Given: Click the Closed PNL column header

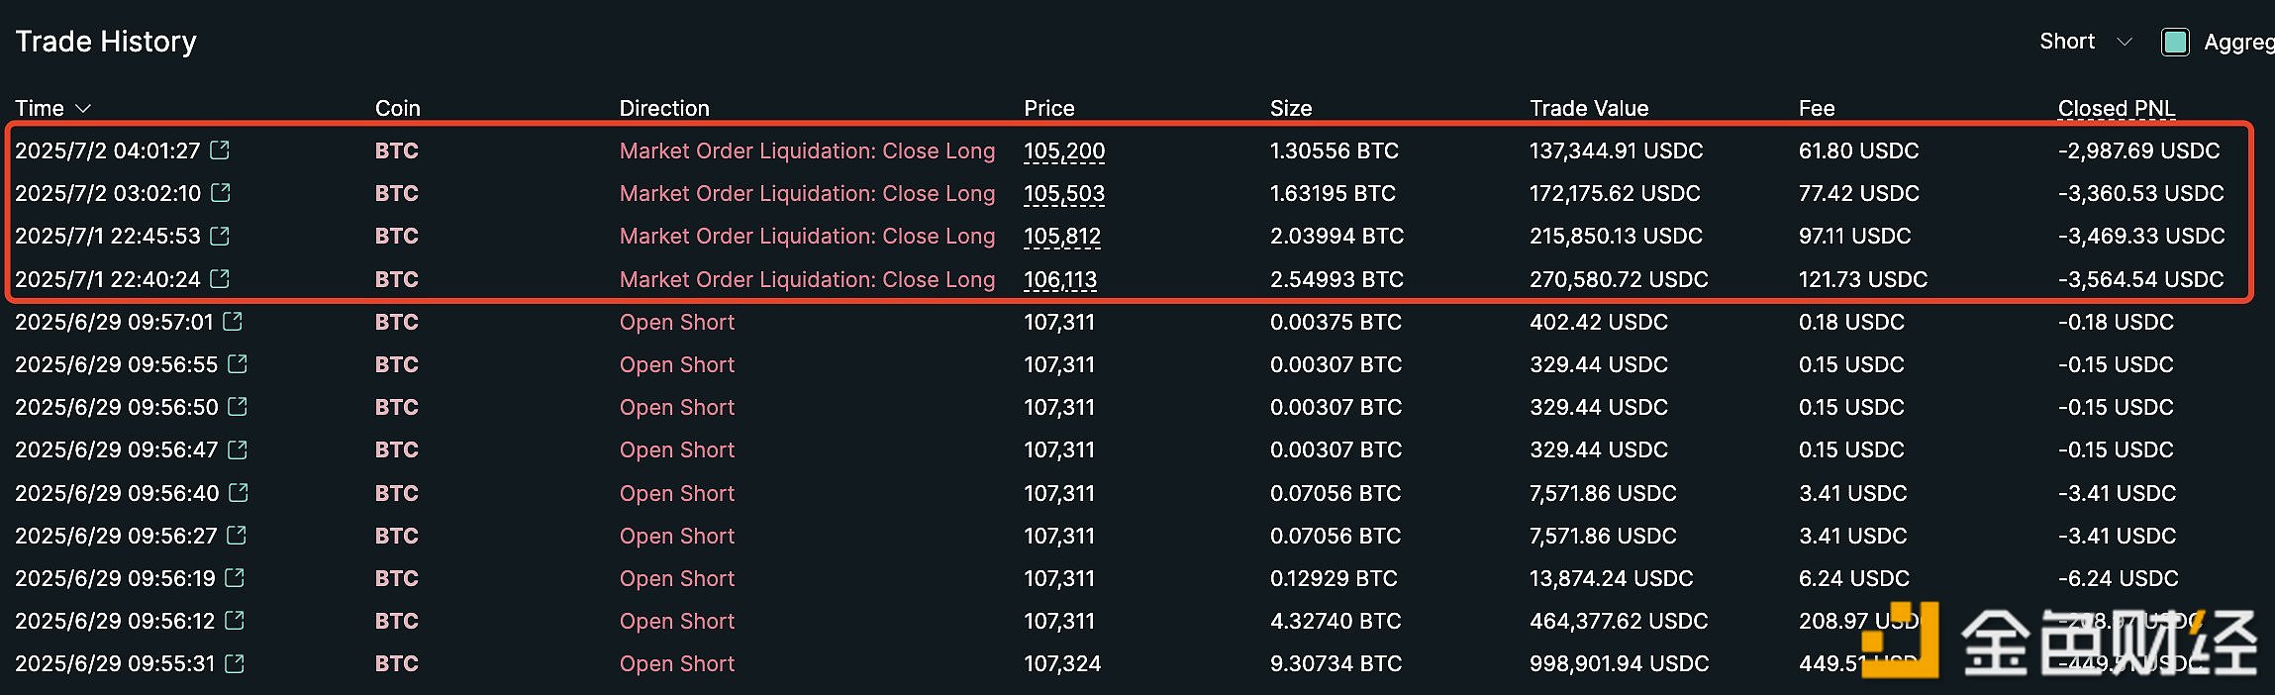Looking at the screenshot, I should click(x=2116, y=108).
